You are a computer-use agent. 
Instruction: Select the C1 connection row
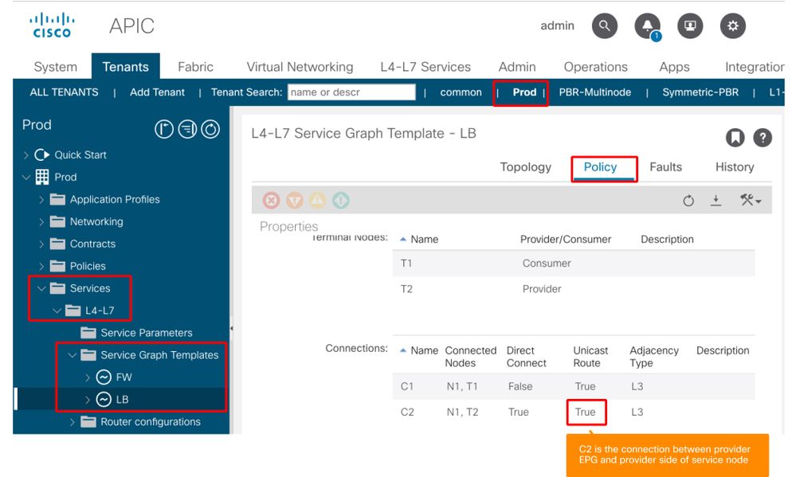point(574,387)
